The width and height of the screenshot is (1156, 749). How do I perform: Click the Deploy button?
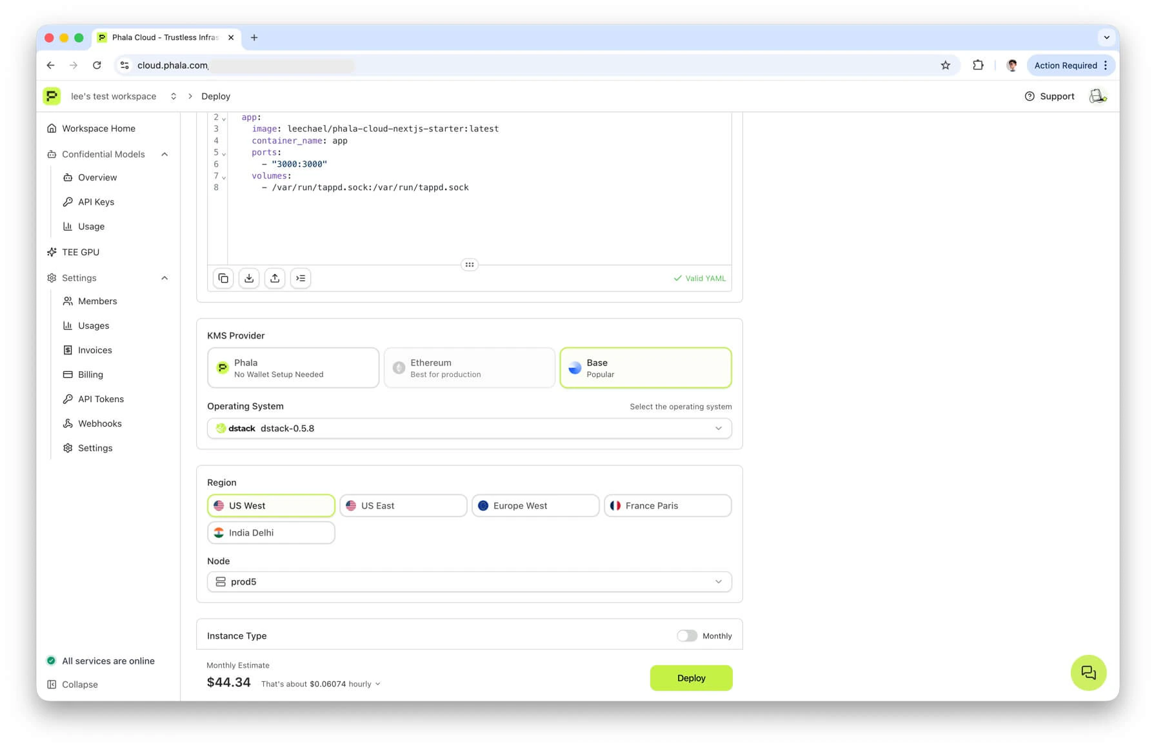[x=691, y=677]
